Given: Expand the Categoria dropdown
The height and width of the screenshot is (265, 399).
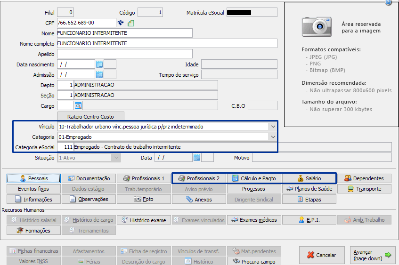Looking at the screenshot, I should (x=273, y=137).
